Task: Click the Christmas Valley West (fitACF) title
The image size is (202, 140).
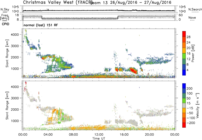Action: (x=57, y=2)
